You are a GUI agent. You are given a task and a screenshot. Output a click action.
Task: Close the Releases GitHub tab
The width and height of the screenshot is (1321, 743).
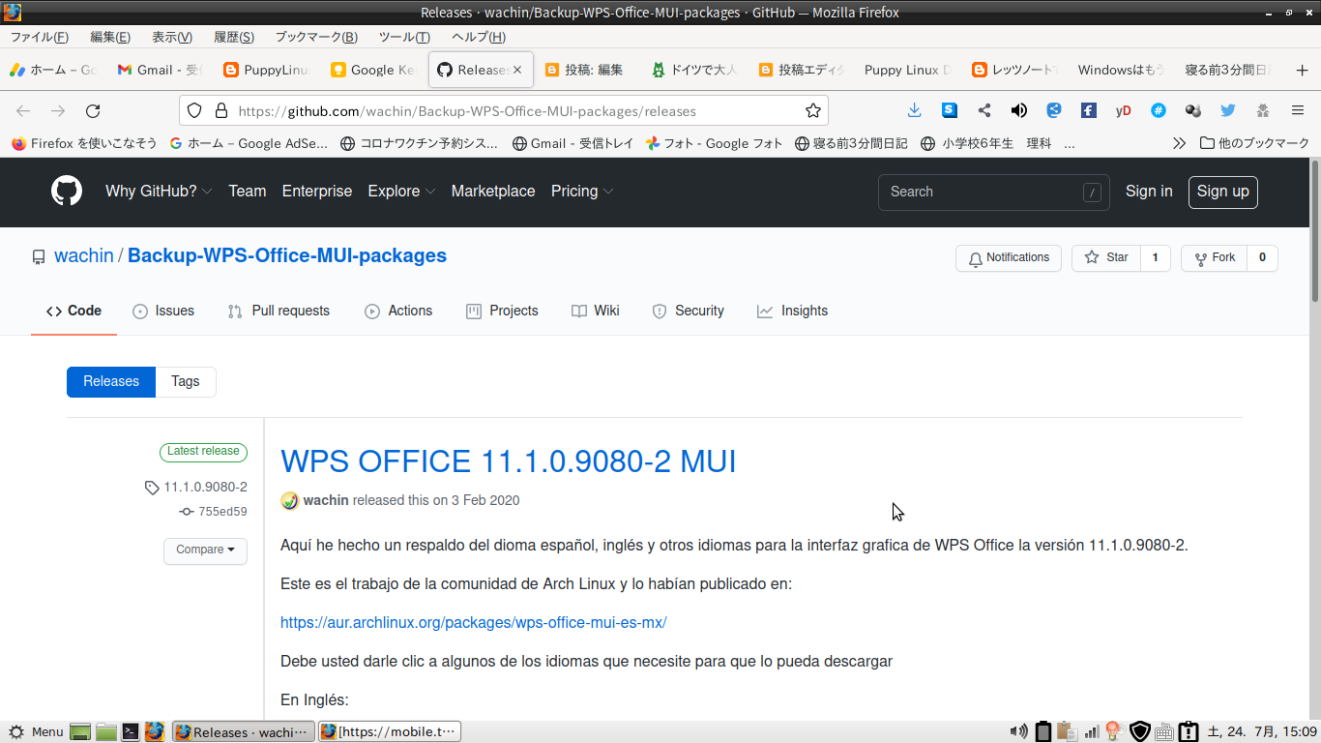517,70
